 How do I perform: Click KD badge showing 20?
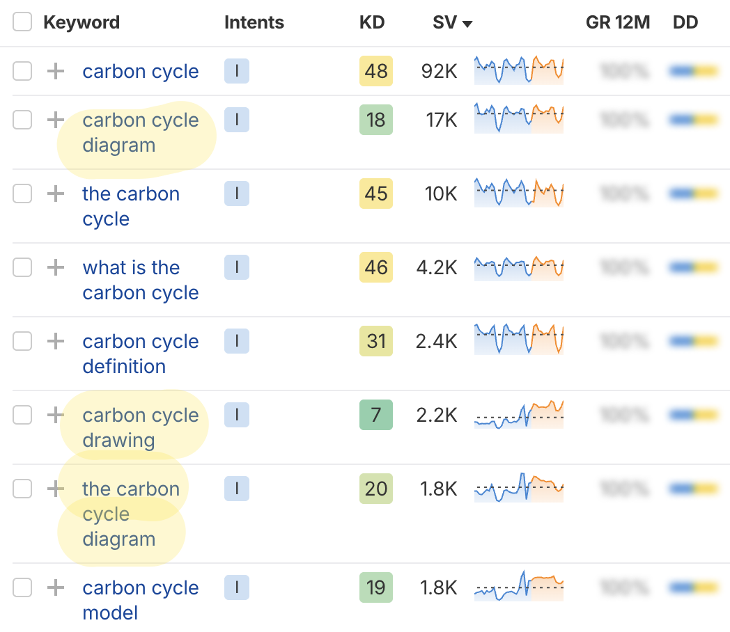tap(376, 489)
